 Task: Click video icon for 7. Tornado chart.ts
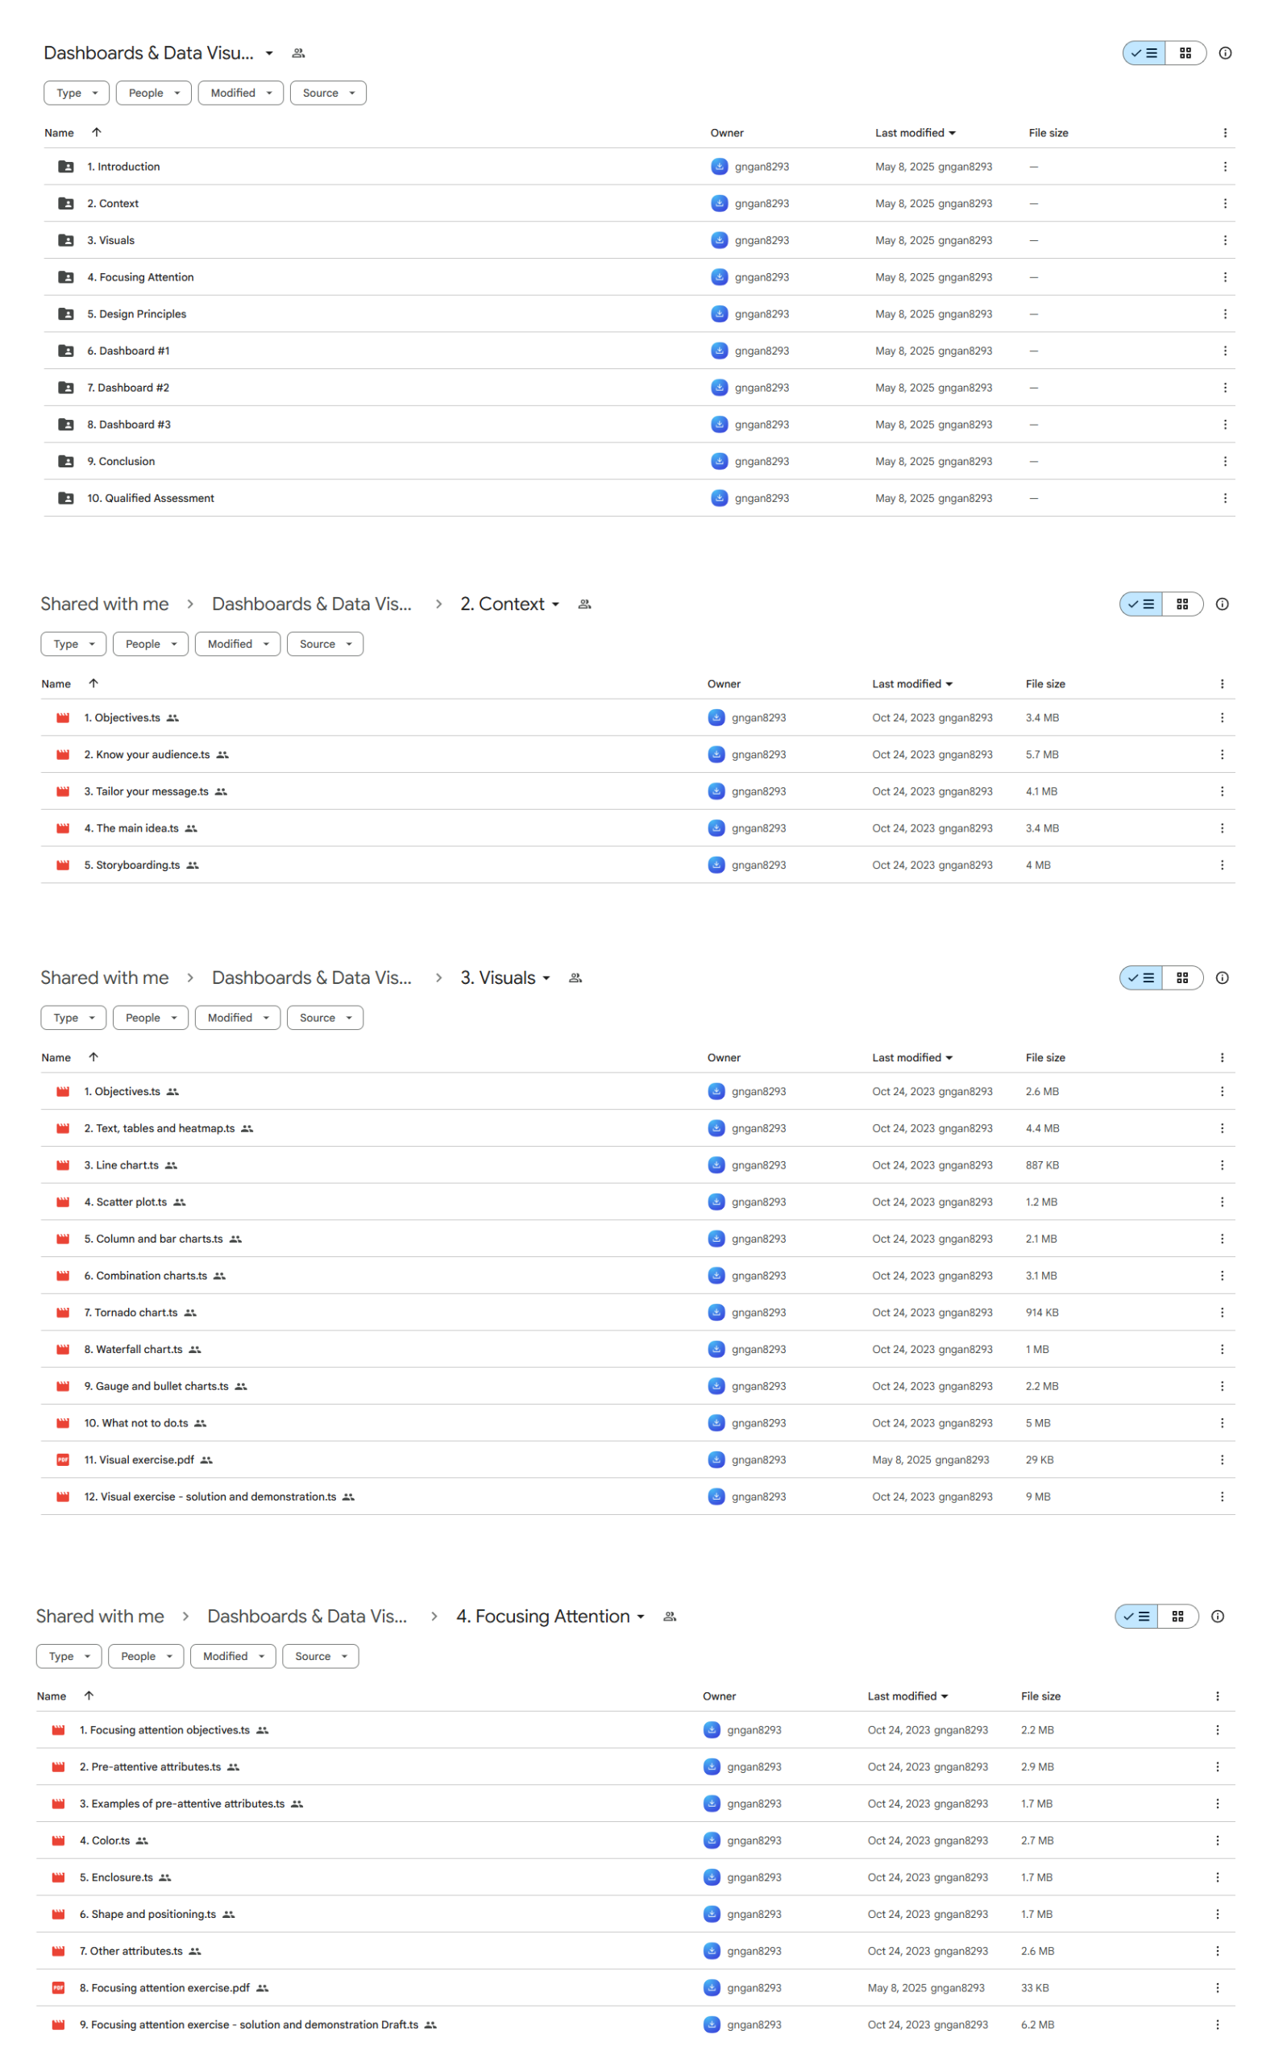click(63, 1312)
